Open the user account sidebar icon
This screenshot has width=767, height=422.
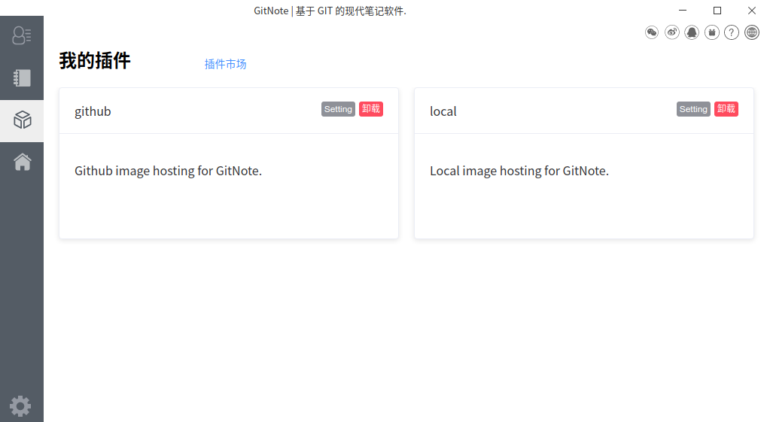click(x=22, y=35)
